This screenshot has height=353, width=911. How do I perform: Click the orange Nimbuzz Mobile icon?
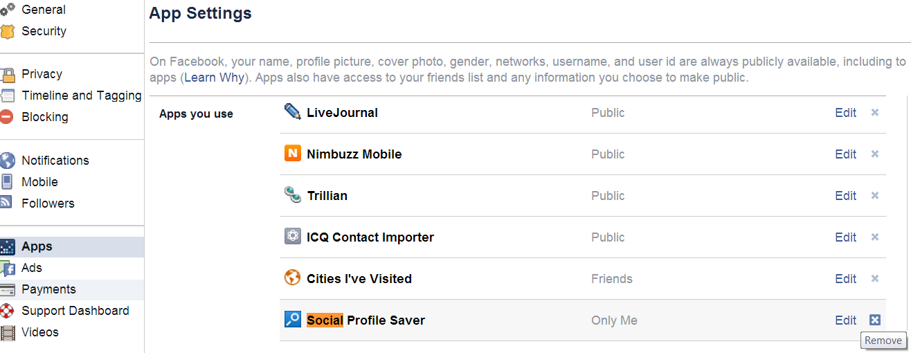(293, 153)
